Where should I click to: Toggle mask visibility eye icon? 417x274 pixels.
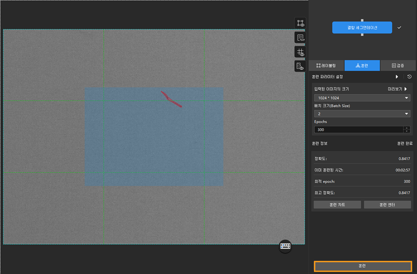(300, 66)
